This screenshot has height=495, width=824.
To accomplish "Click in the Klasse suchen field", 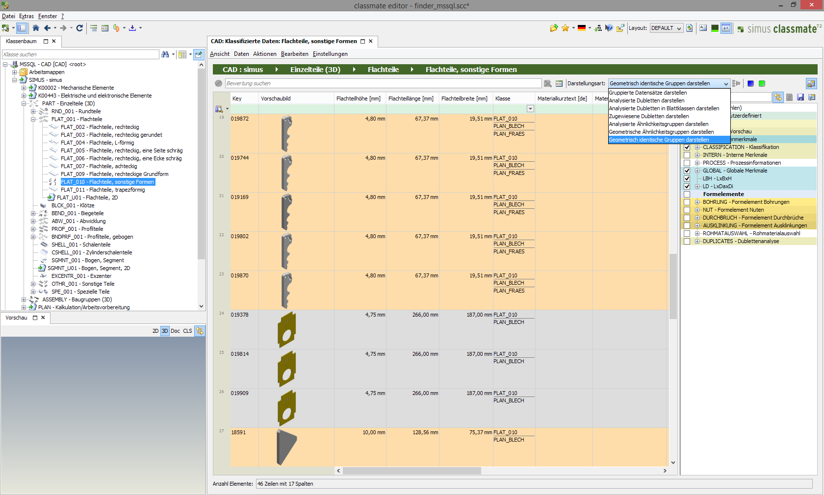I will click(80, 54).
